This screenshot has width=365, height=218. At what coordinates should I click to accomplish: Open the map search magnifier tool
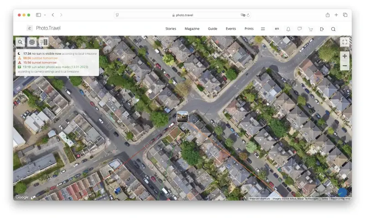(20, 42)
